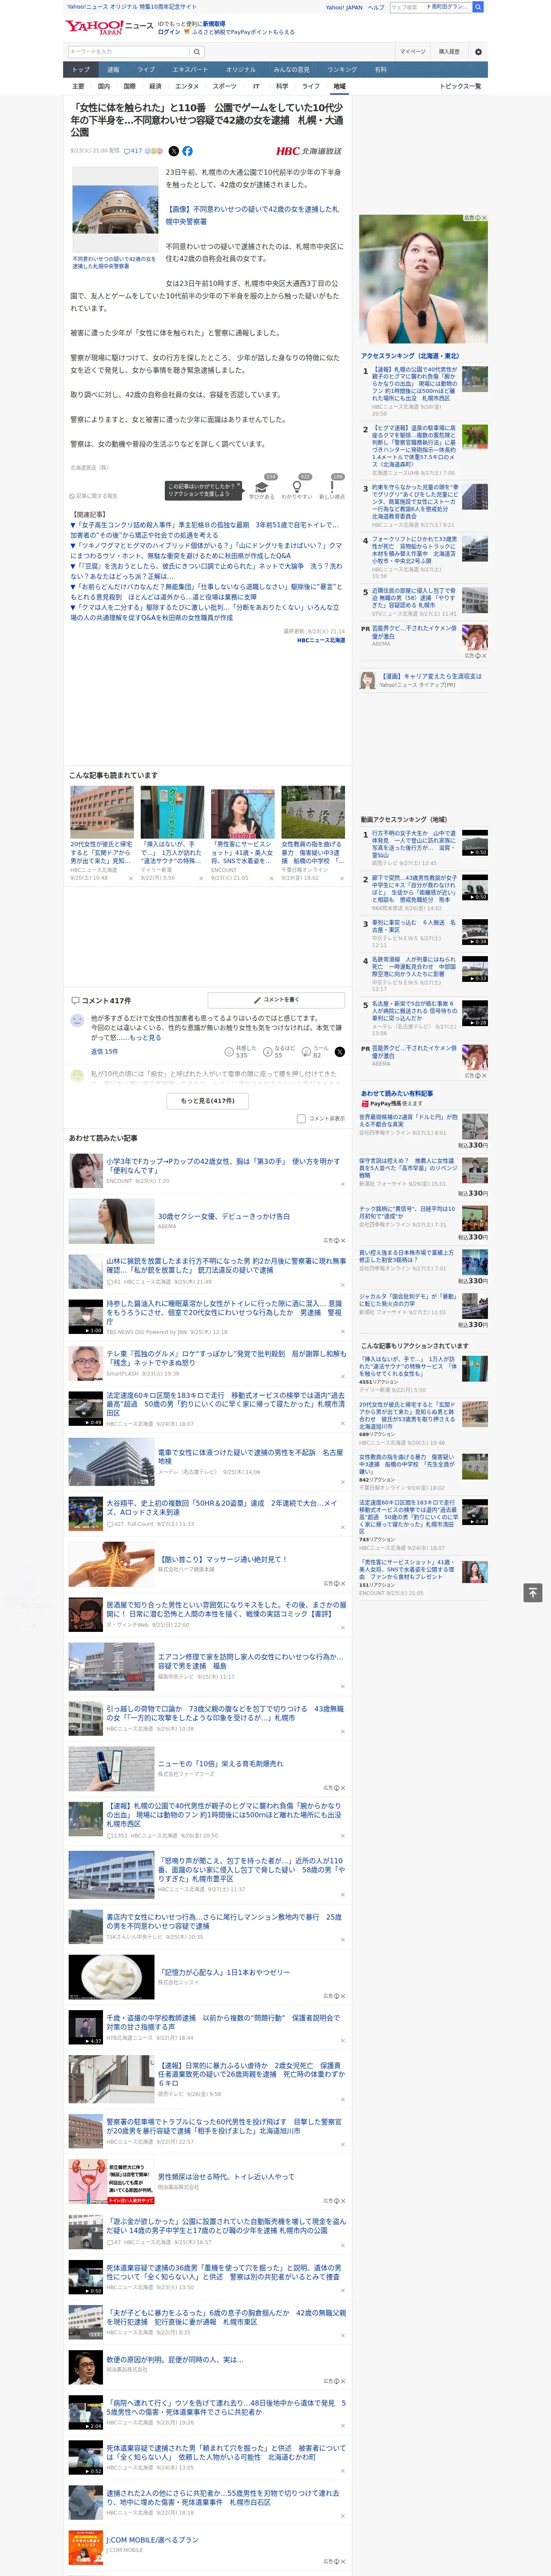React with 新しい視点 exclamation icon

[x=332, y=486]
